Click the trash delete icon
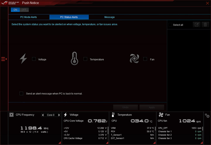 (205, 25)
